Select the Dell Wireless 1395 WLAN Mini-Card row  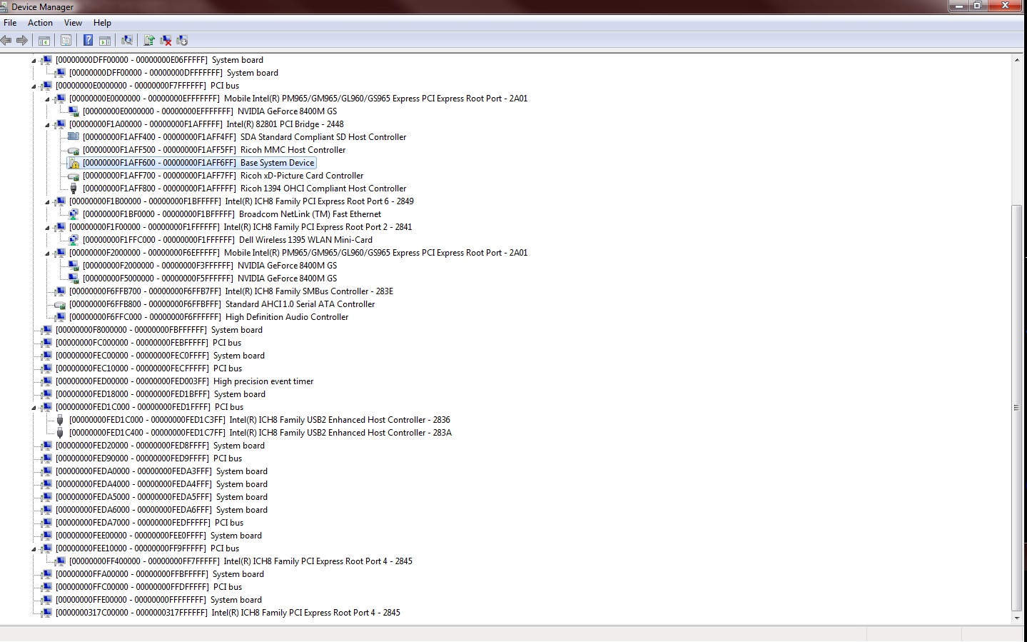pos(228,240)
